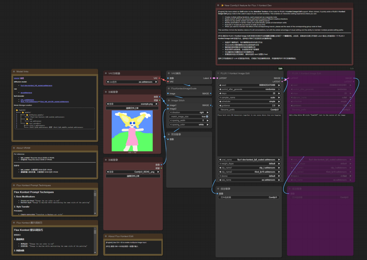This screenshot has width=367, height=260.
Task: Collapse the FluxKontextImageScale node
Action: click(x=169, y=88)
